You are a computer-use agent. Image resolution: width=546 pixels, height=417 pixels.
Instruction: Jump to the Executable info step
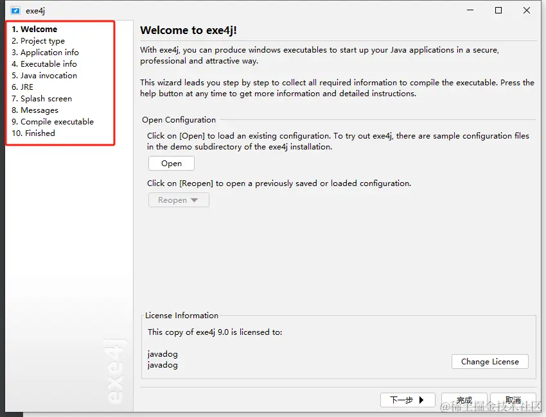pos(44,64)
